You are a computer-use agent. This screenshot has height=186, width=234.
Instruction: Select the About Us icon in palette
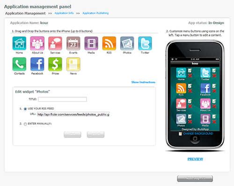pos(37,43)
